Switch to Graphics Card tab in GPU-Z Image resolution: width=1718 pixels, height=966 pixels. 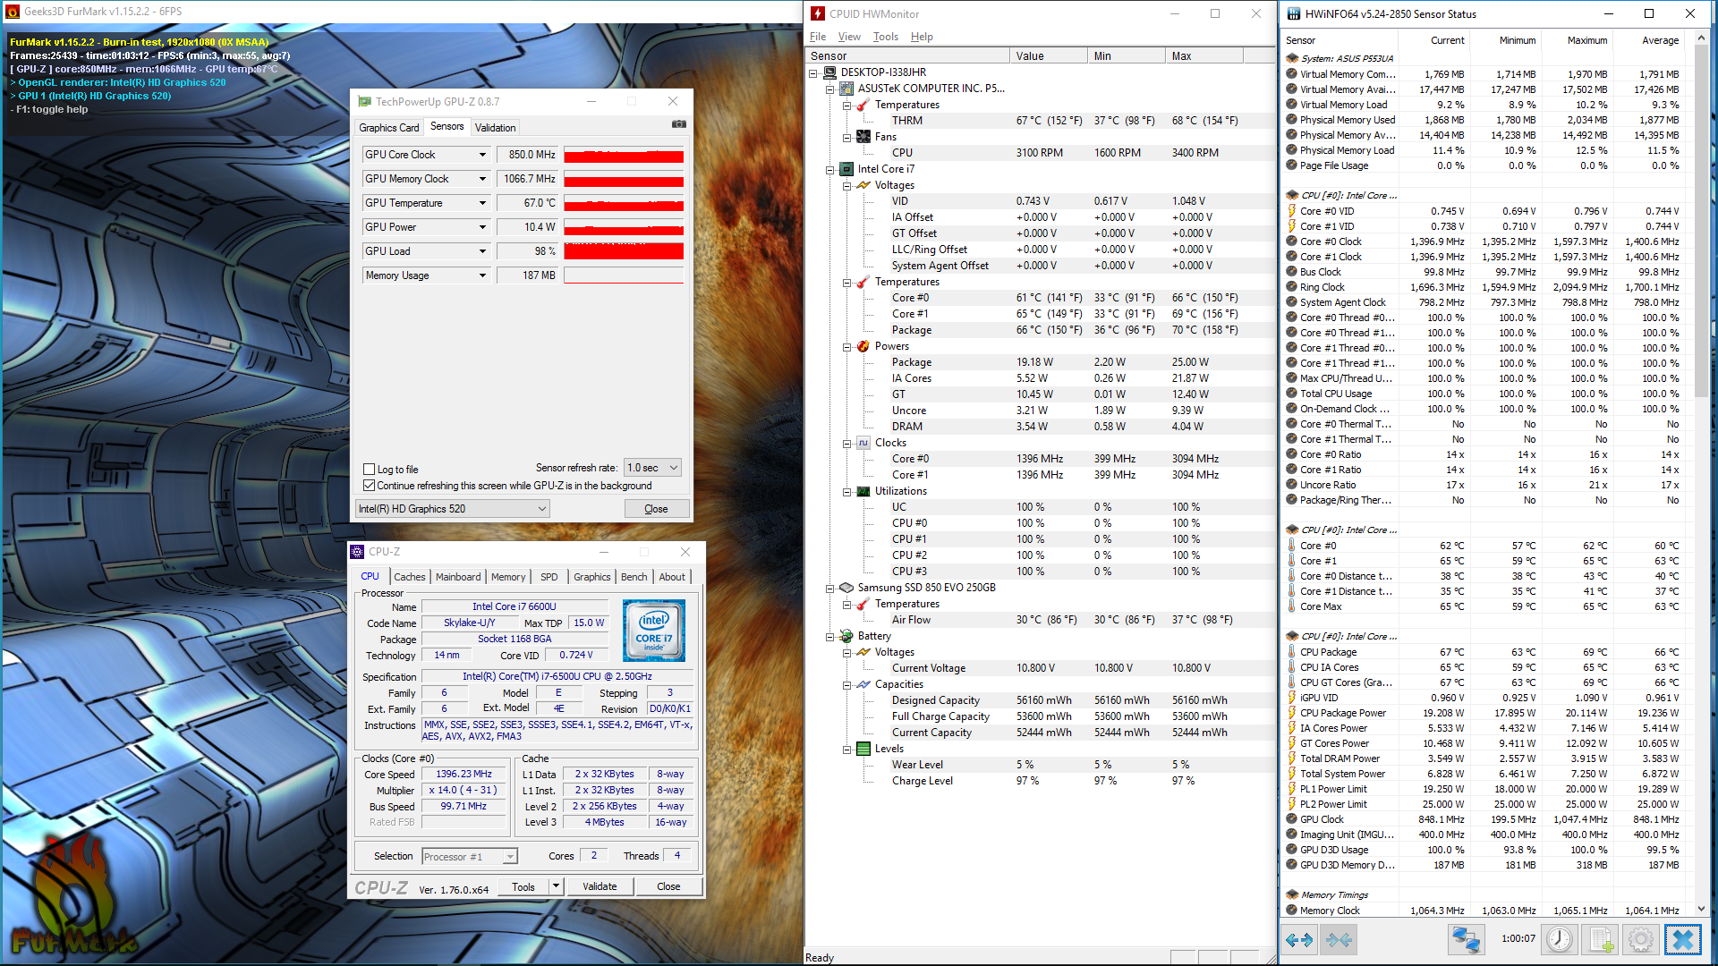[x=388, y=128]
